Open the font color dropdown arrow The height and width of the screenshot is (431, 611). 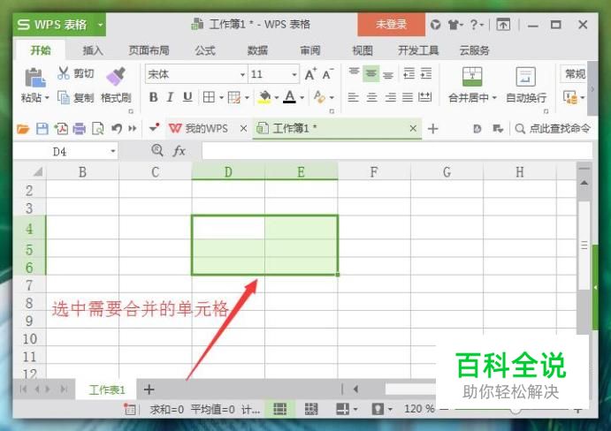(x=302, y=97)
